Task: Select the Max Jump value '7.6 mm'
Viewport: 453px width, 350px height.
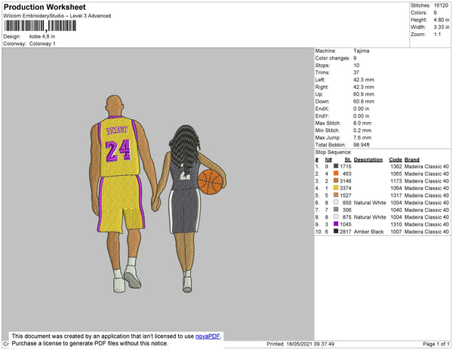Action: tap(362, 137)
